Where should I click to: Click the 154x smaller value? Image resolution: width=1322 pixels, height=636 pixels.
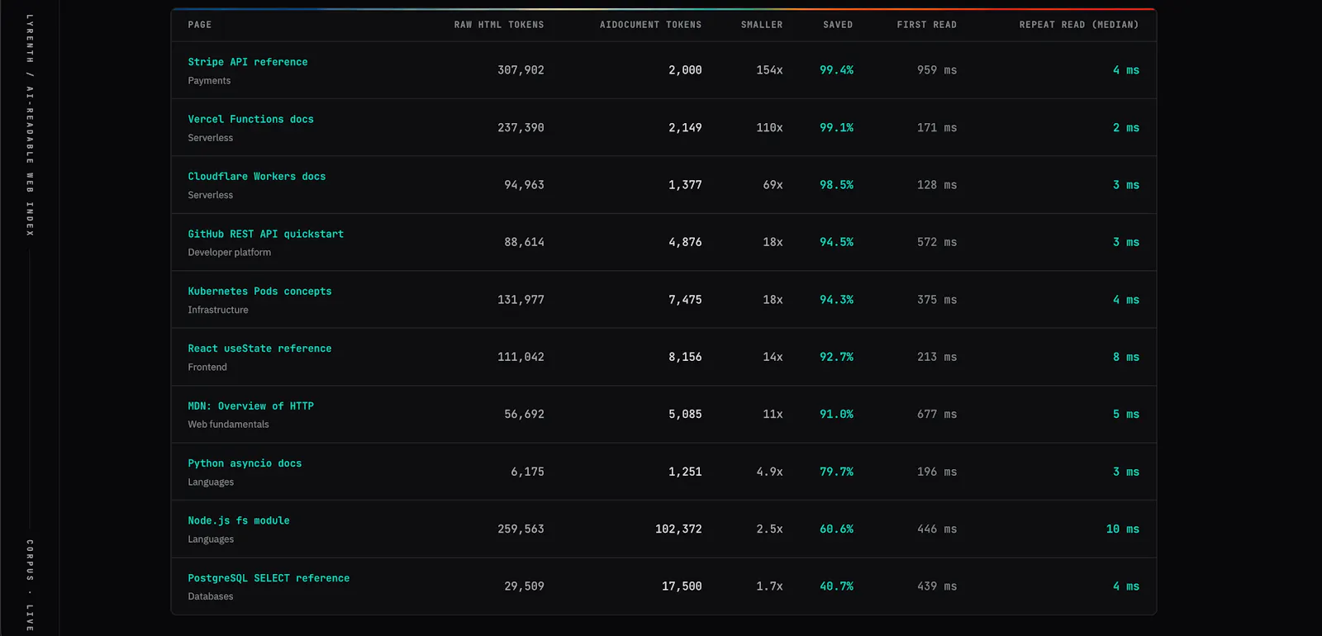769,70
